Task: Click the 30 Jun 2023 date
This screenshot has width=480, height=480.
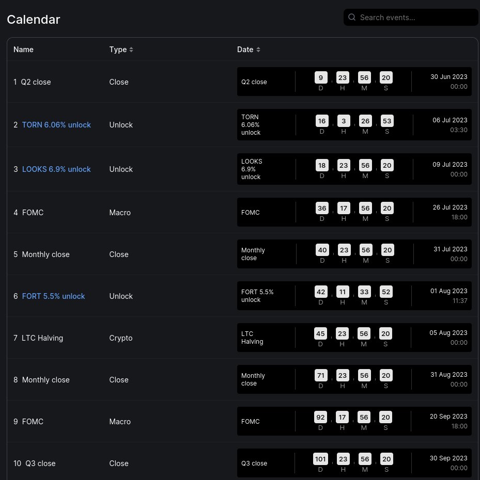Action: [448, 77]
